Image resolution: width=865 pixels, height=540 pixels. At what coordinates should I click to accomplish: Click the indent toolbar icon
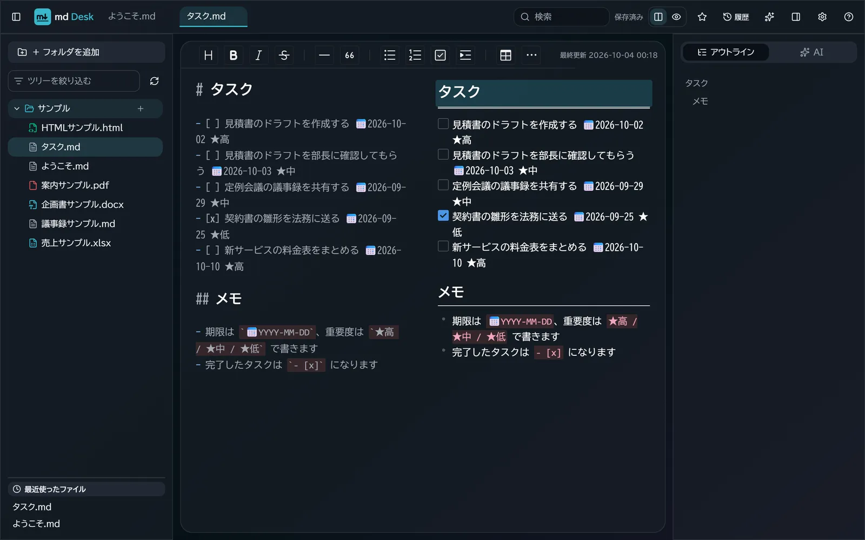click(x=465, y=55)
